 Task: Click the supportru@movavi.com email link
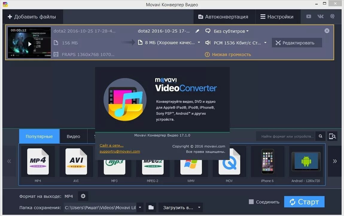coord(120,151)
